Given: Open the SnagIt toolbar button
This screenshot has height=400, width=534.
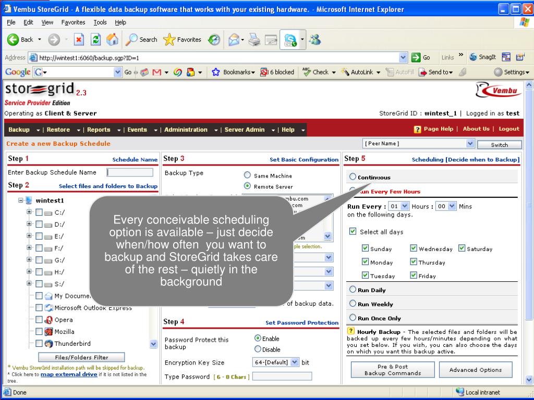Looking at the screenshot, I should click(482, 57).
